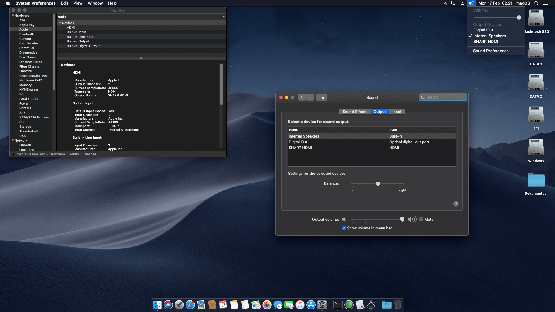Screen dimensions: 555x312
Task: Click the devices detail pane scrollbar
Action: (x=221, y=84)
